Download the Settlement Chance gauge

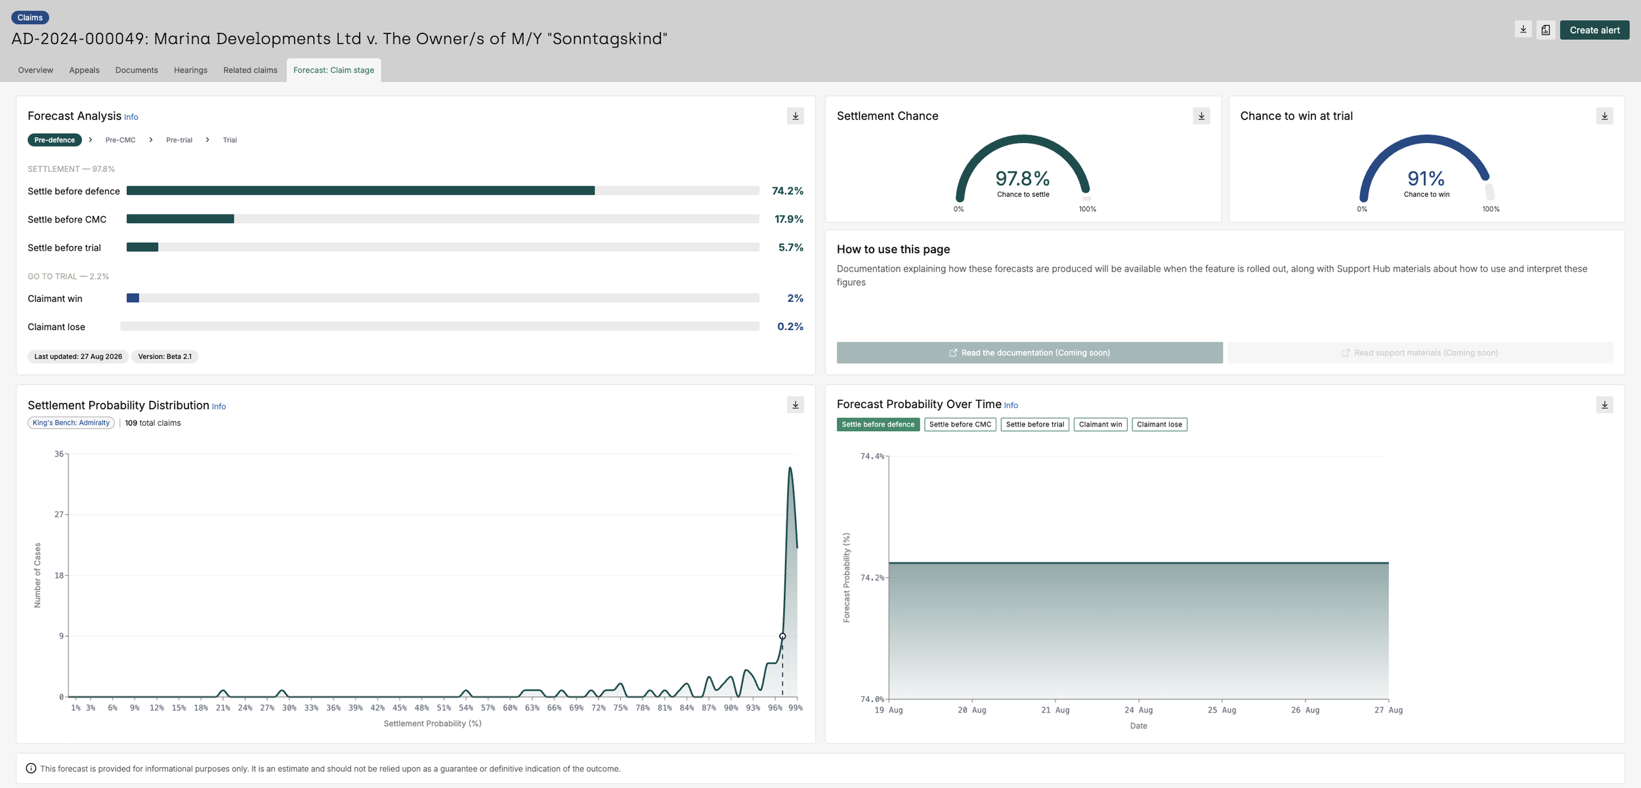(1201, 116)
